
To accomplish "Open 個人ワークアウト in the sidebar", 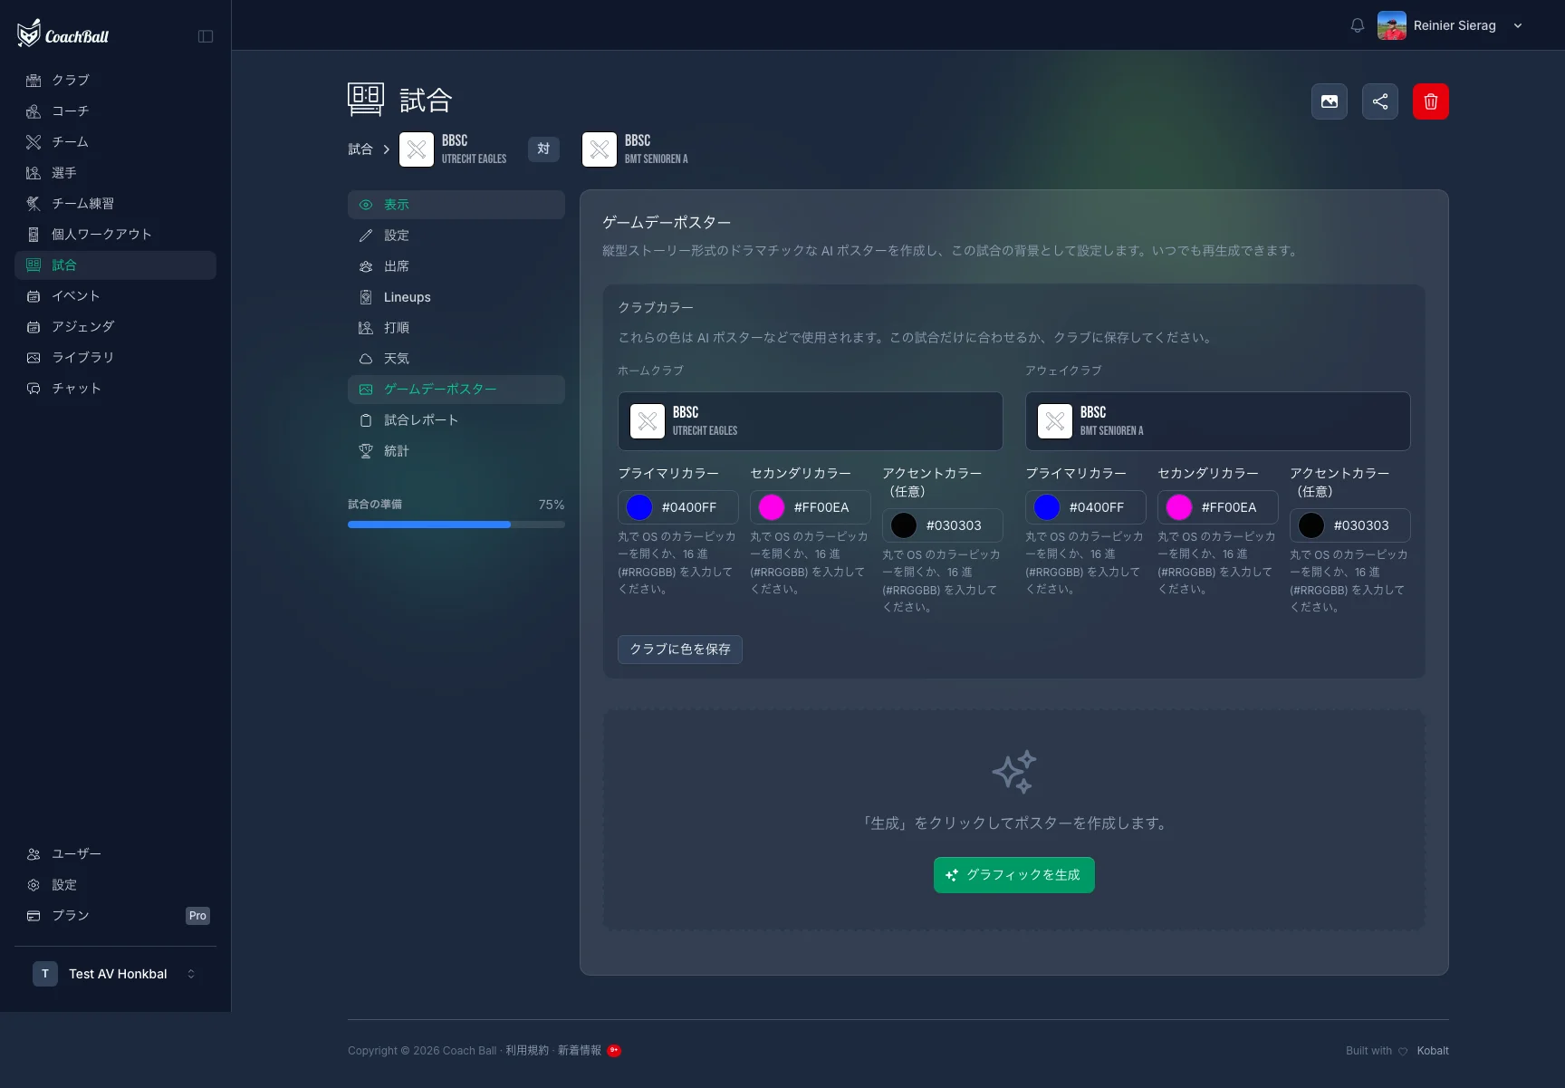I will point(115,234).
